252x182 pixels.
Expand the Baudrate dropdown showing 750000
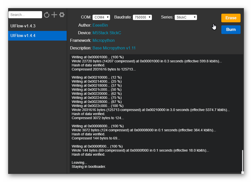coord(142,17)
